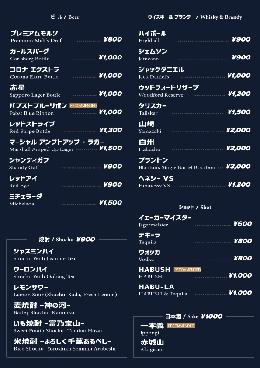Select the Jägermeister shot
260x368 pixels.
coord(195,221)
